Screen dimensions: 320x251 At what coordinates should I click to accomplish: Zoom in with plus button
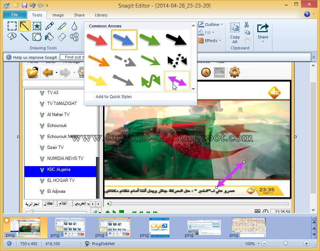click(306, 243)
